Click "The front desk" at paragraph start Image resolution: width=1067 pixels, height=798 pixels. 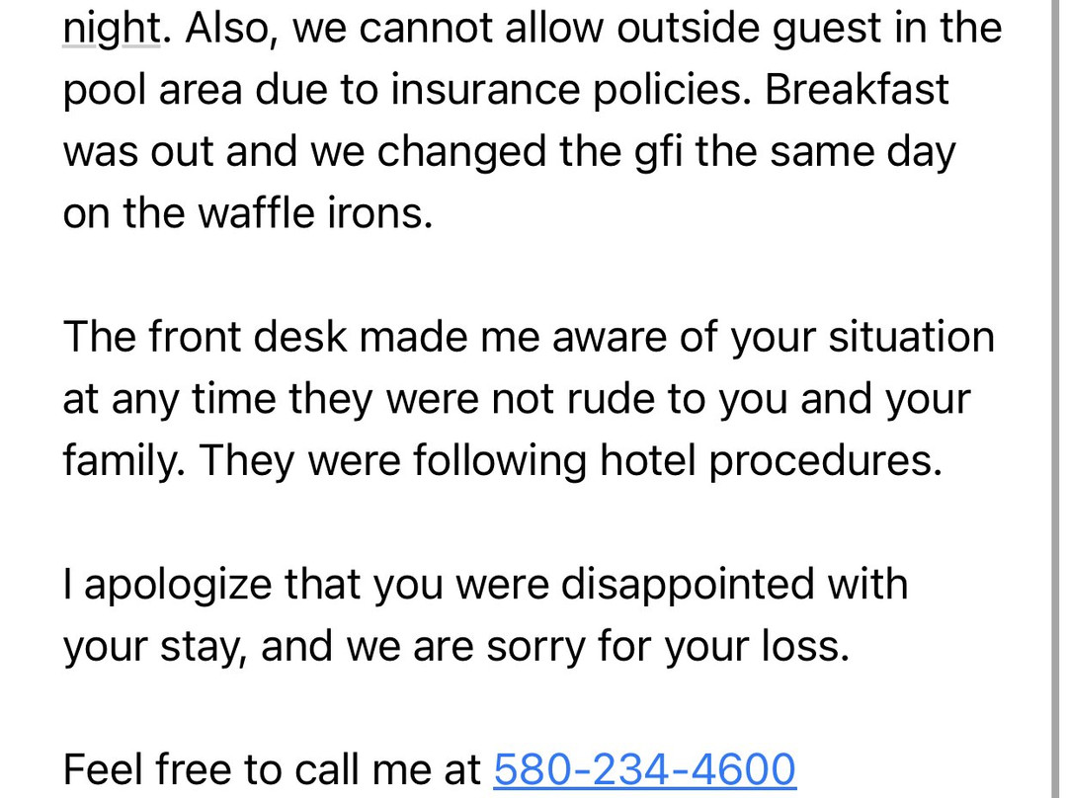click(x=205, y=337)
